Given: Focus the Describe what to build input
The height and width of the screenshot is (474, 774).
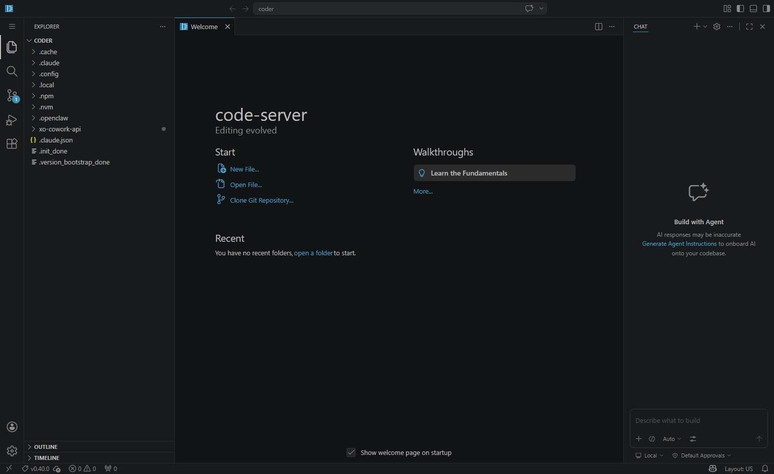Looking at the screenshot, I should 699,420.
